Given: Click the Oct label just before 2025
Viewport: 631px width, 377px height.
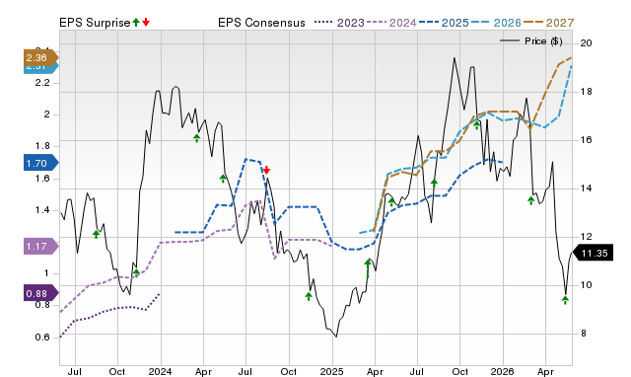Looking at the screenshot, I should (289, 372).
